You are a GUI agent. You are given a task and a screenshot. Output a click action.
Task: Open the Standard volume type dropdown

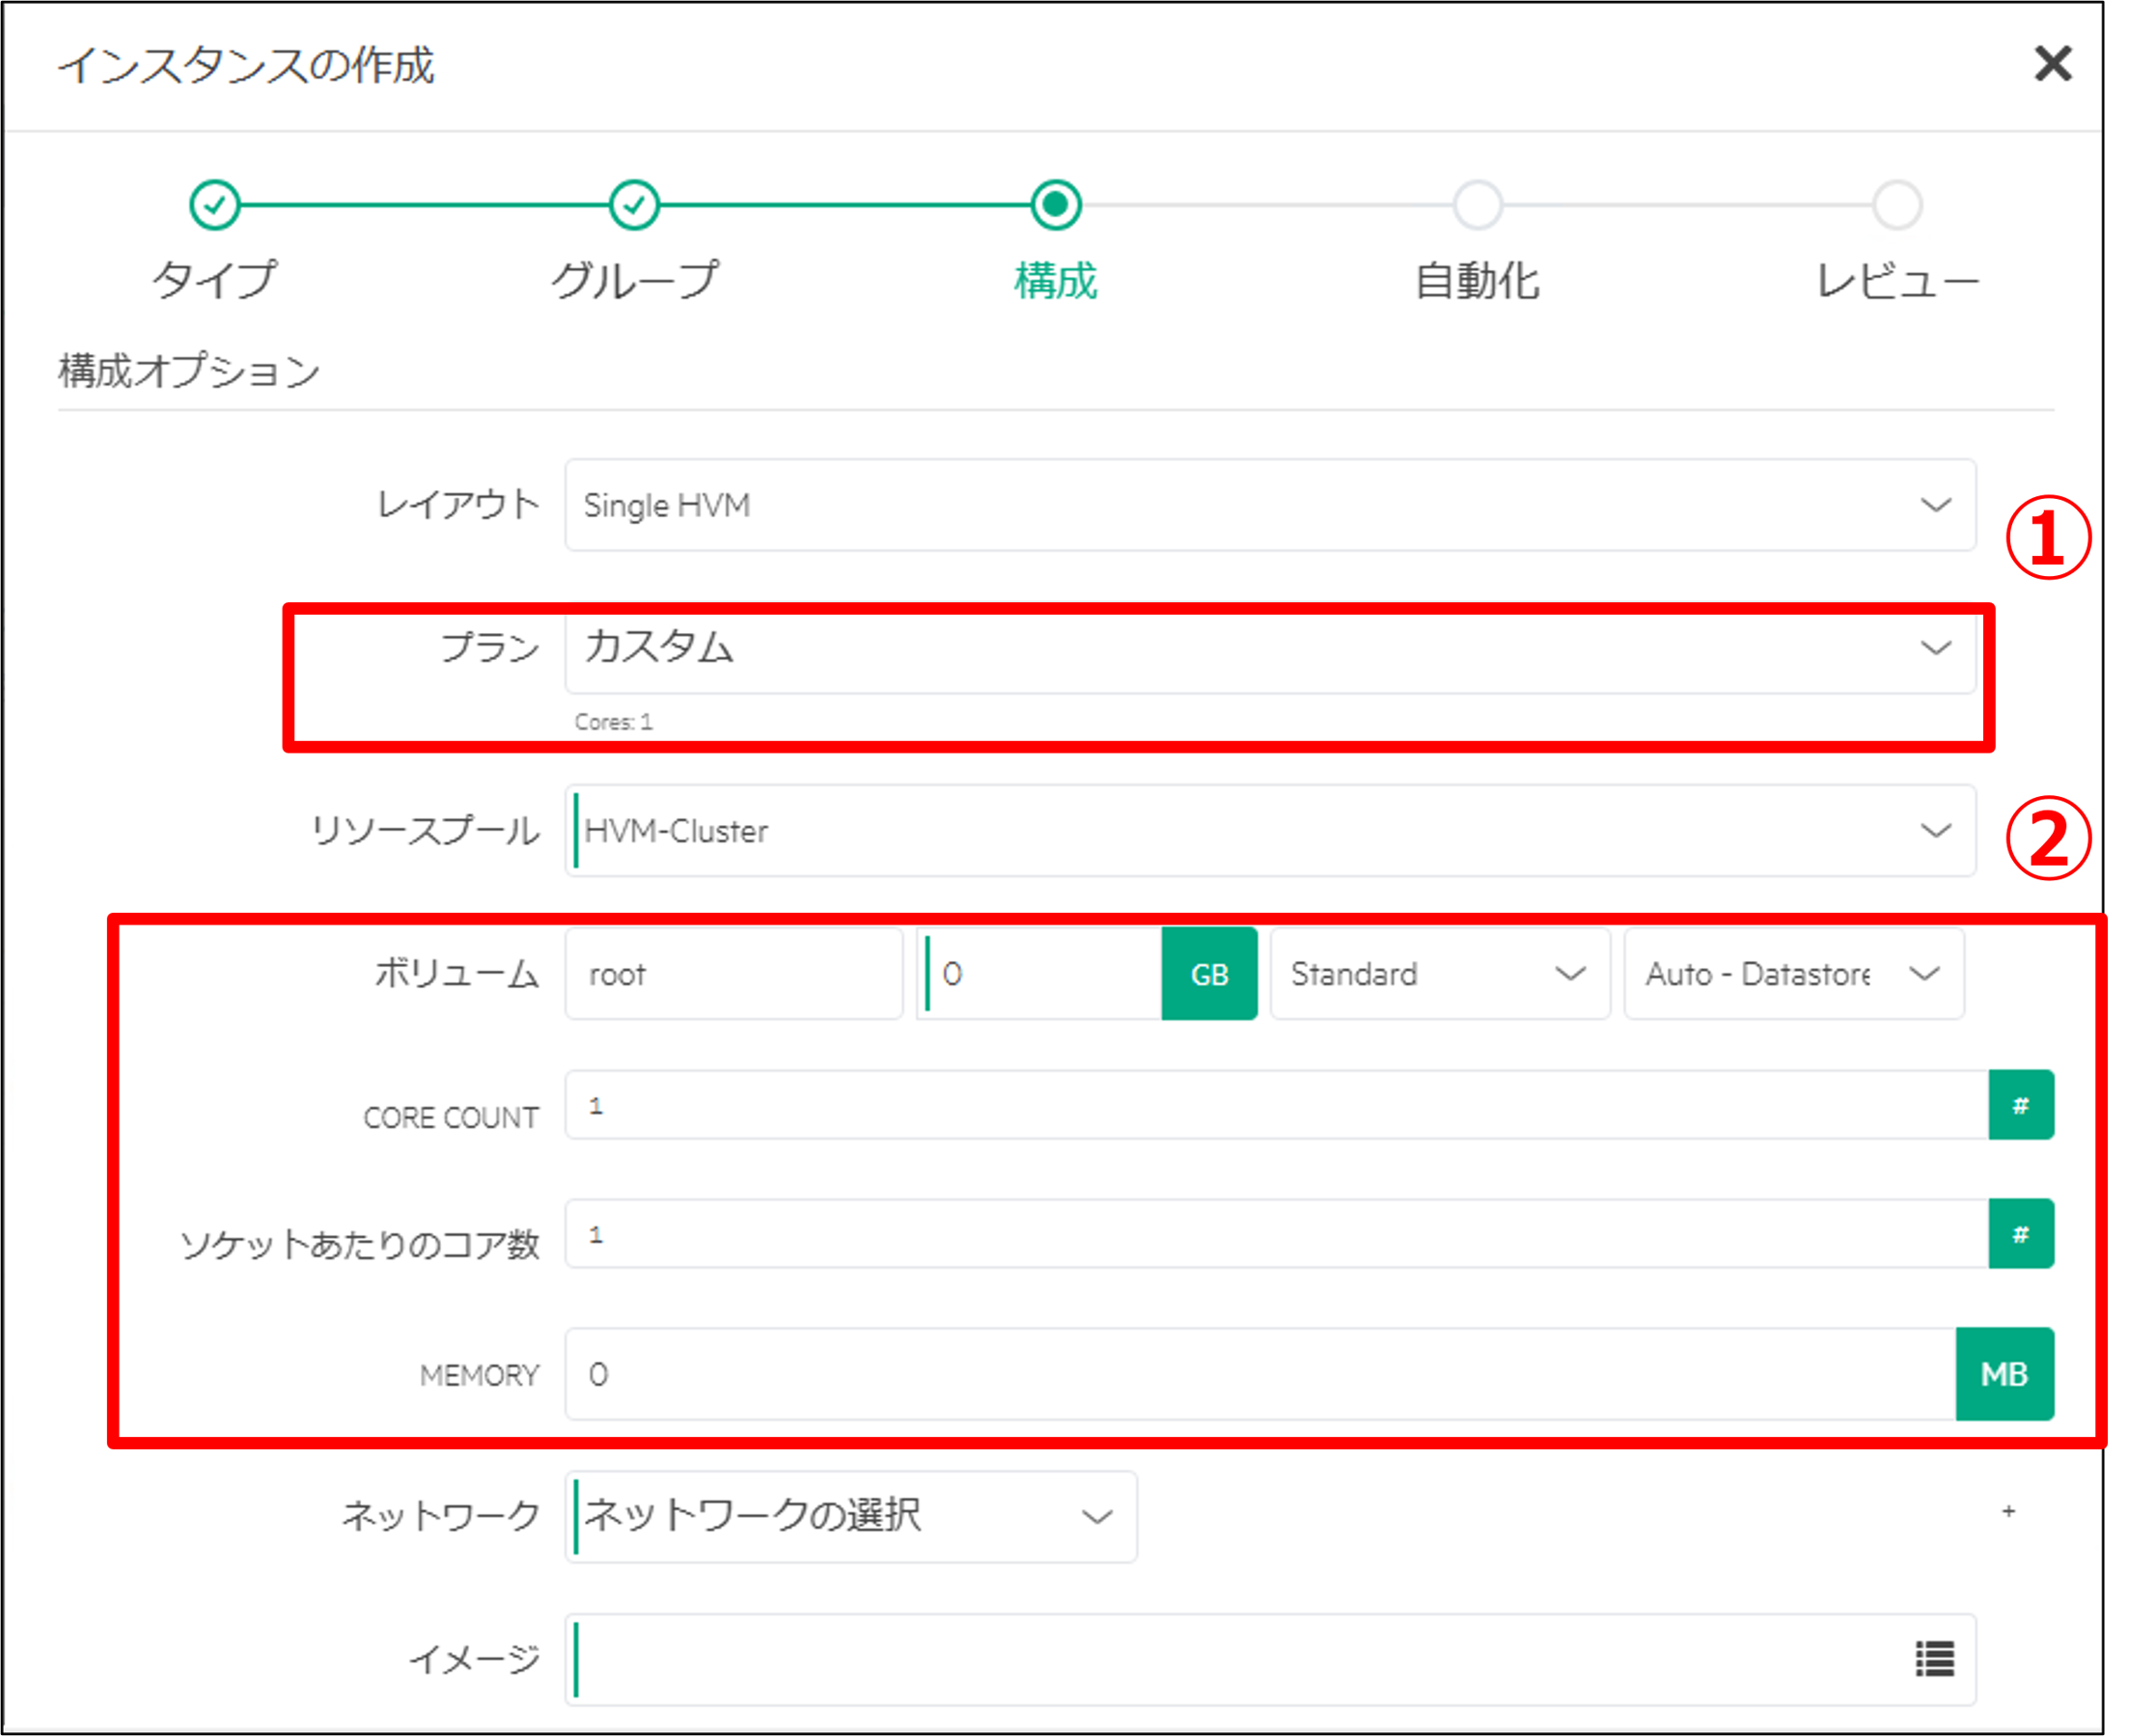coord(1439,974)
